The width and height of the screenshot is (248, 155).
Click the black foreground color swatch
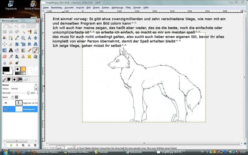[x=6, y=69]
